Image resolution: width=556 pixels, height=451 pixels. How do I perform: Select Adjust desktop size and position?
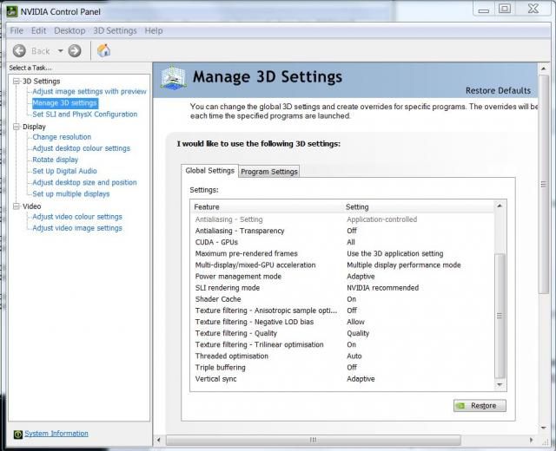pos(84,182)
